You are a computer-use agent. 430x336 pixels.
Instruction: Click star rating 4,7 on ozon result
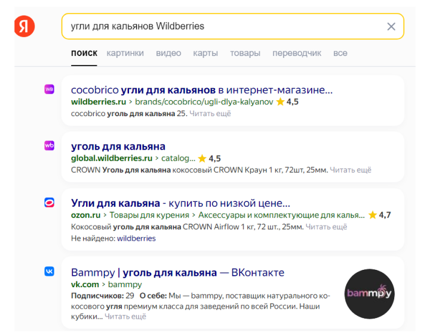[380, 215]
